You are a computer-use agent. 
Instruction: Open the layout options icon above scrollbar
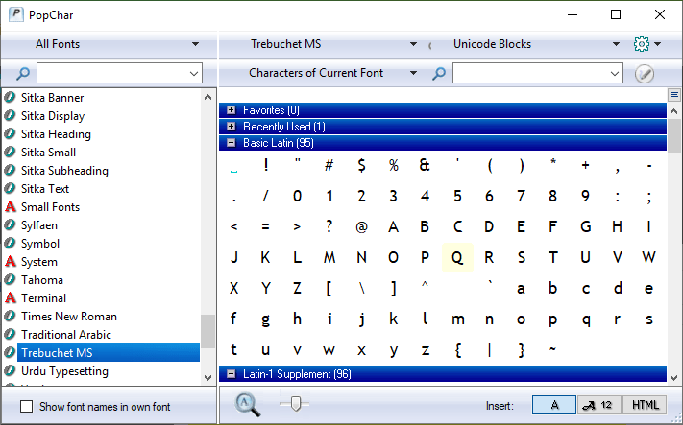[x=673, y=94]
